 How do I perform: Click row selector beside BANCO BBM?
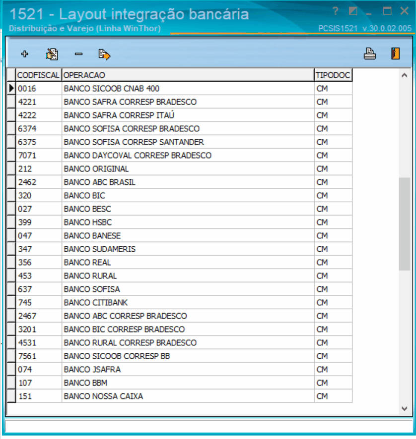11,383
